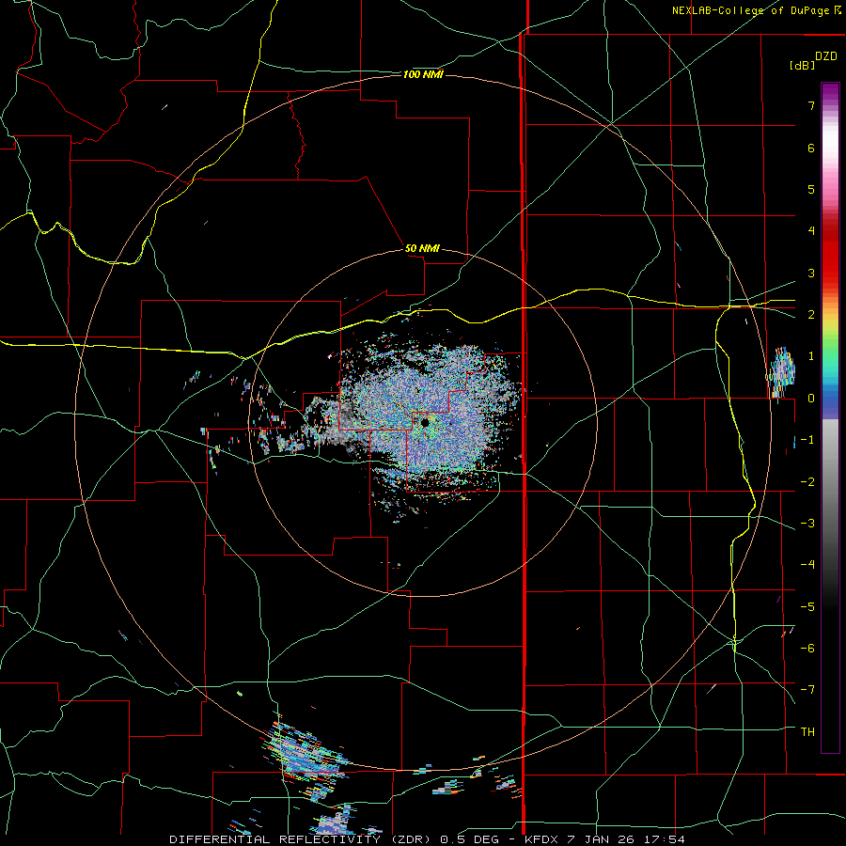
Task: Click the 100 NMI range ring label
Action: (x=423, y=74)
